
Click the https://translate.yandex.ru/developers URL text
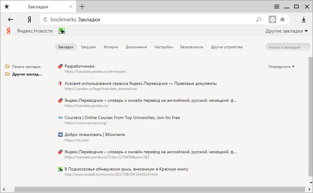[x=95, y=71]
